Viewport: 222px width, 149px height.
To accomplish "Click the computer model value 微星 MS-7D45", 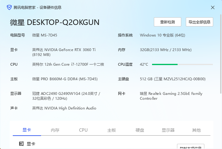I will 45,35.
